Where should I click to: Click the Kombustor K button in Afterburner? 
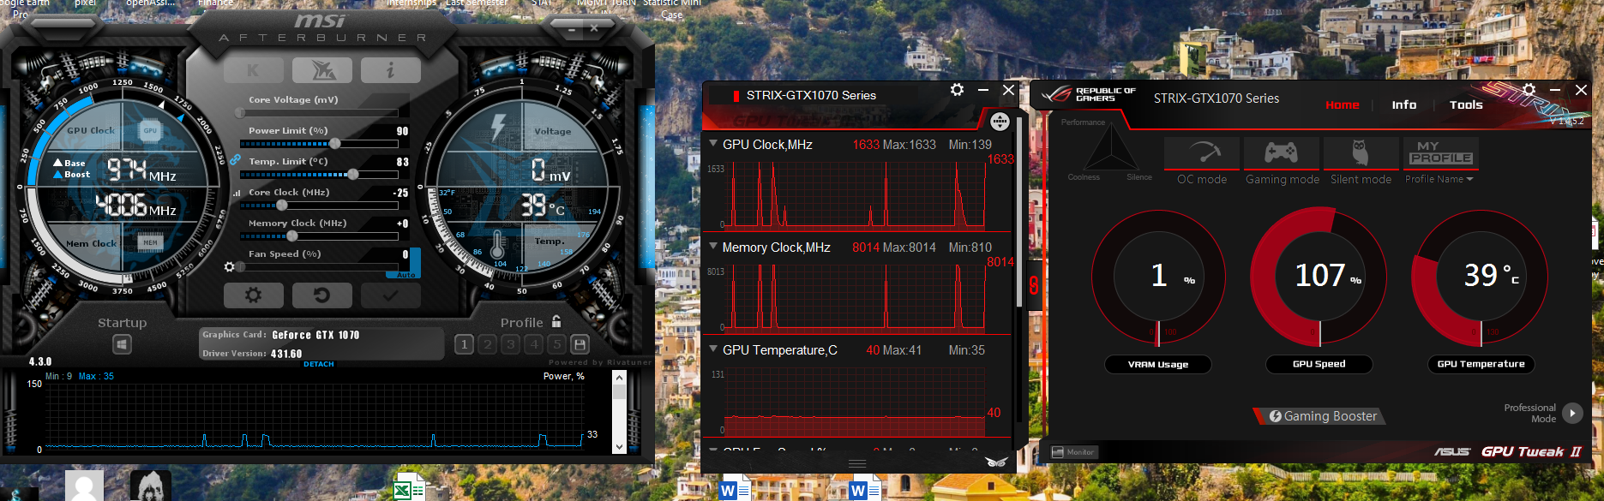pos(254,70)
